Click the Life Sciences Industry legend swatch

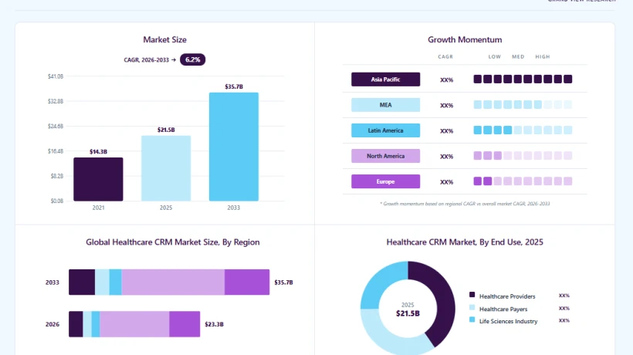[472, 319]
